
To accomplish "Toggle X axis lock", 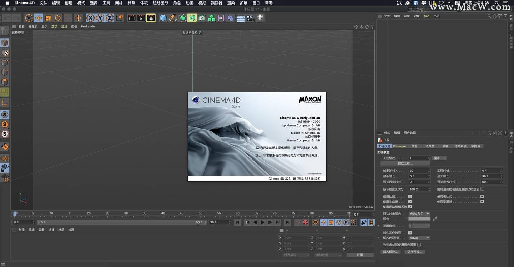I will click(90, 18).
